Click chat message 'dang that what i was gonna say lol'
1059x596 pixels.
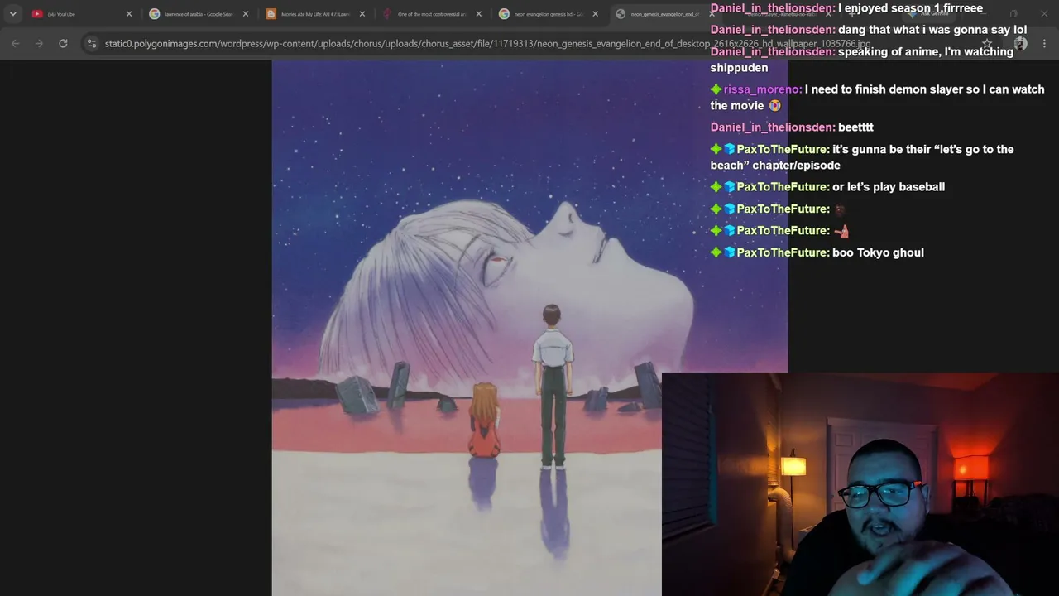tap(932, 30)
